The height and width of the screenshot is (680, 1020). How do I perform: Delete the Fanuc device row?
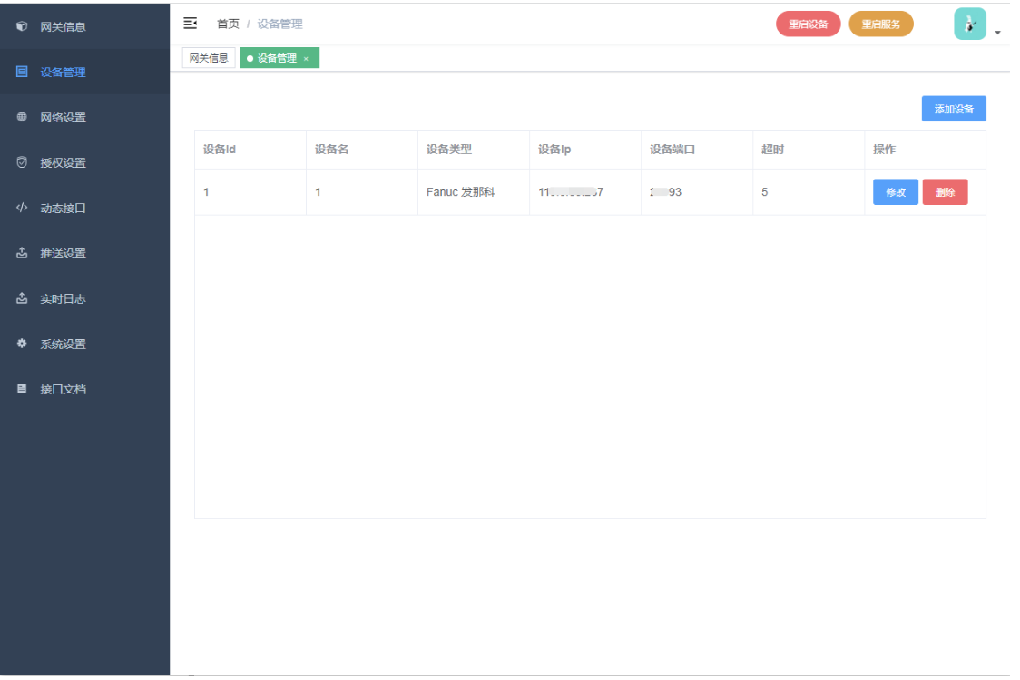tap(945, 192)
